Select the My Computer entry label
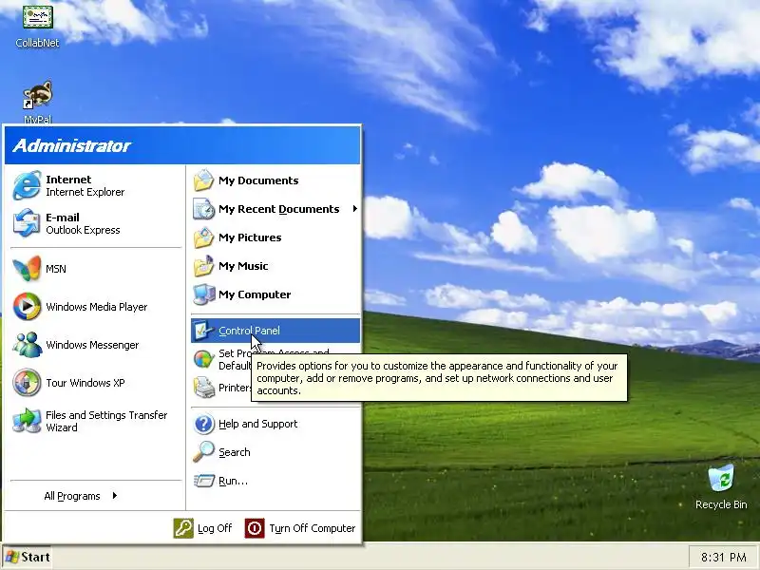The width and height of the screenshot is (760, 570). pos(255,294)
